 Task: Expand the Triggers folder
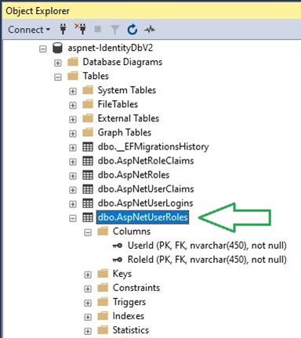click(x=88, y=303)
